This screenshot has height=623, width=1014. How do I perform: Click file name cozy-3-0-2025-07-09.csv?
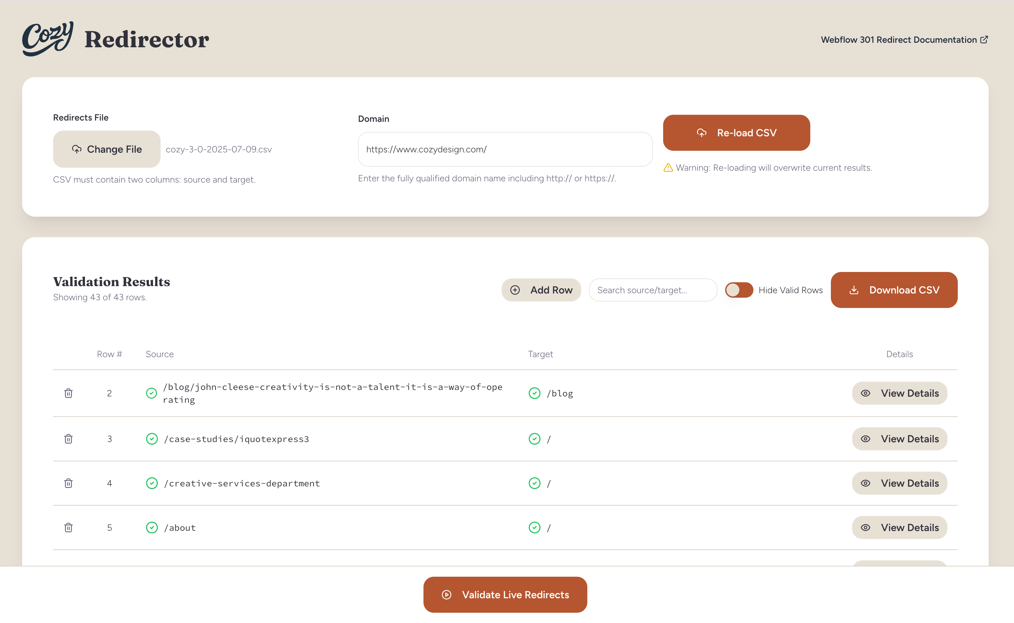point(218,149)
